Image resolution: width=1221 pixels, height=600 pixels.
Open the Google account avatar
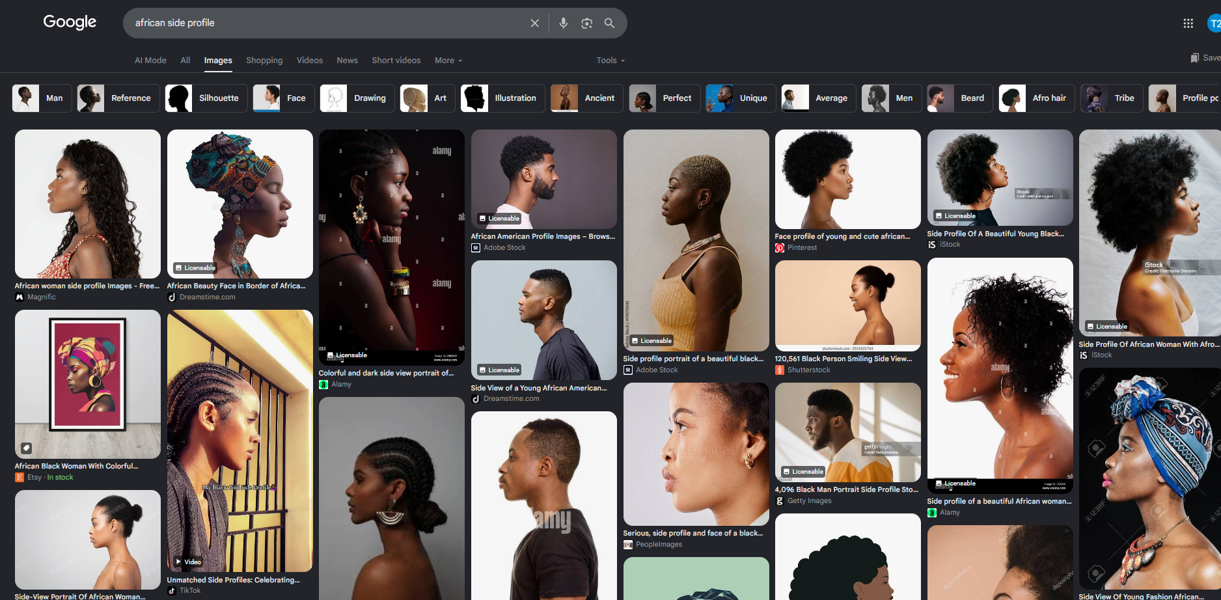click(x=1214, y=23)
